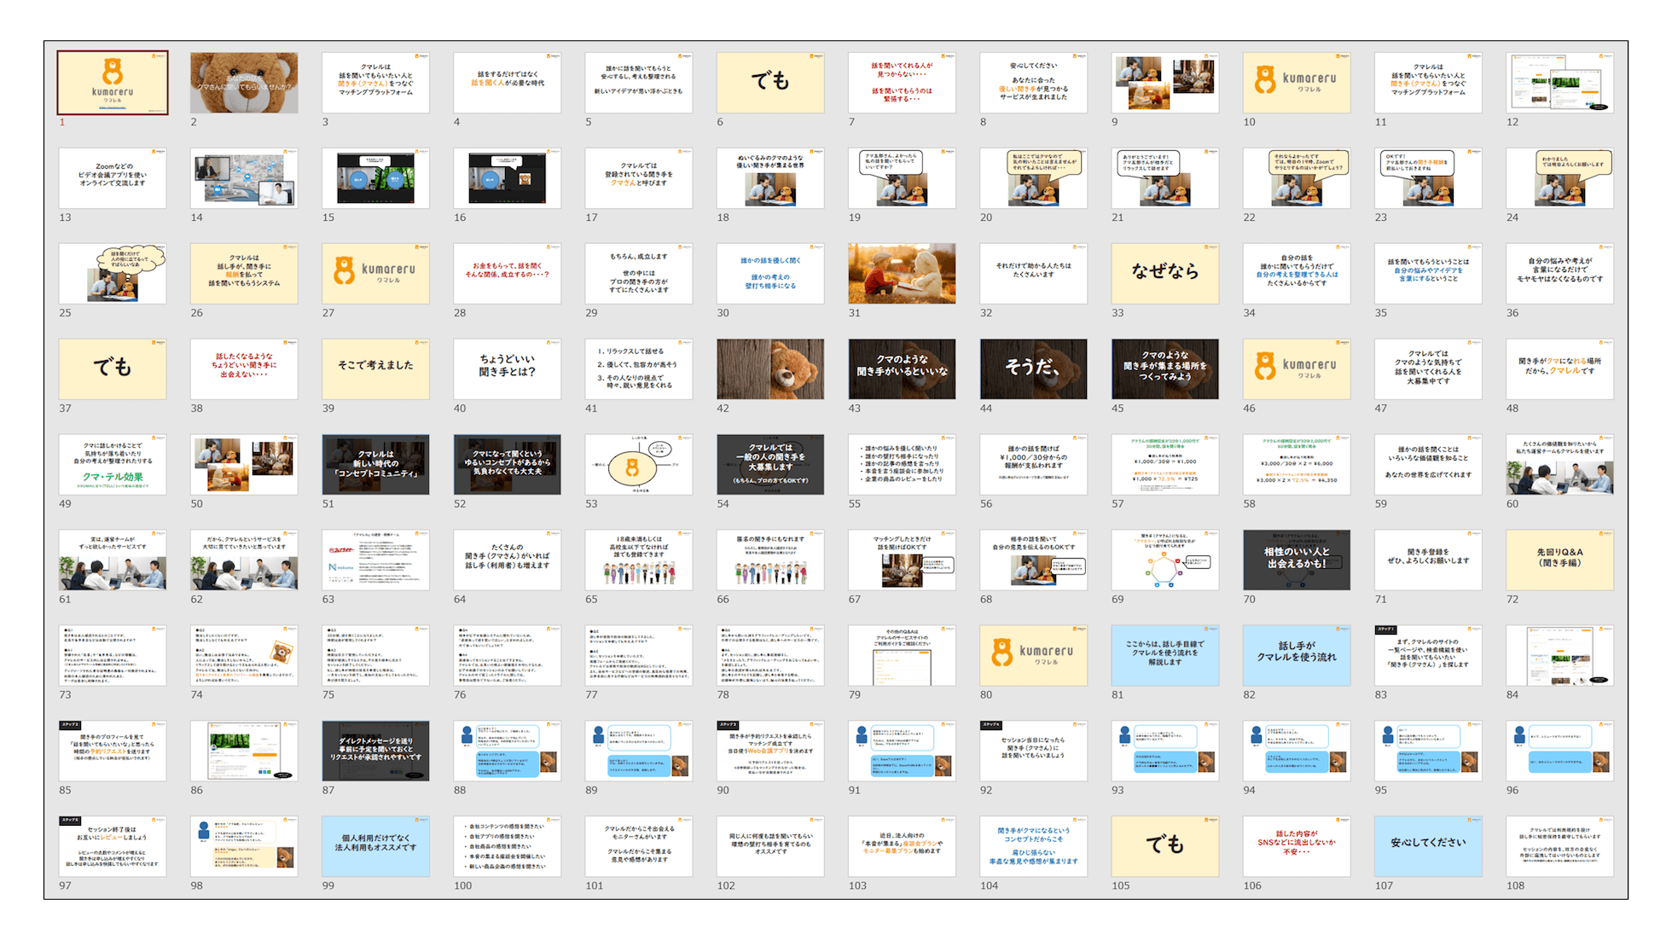
Task: Select slide 99 blue 法人利用 thumbnail
Action: point(375,847)
